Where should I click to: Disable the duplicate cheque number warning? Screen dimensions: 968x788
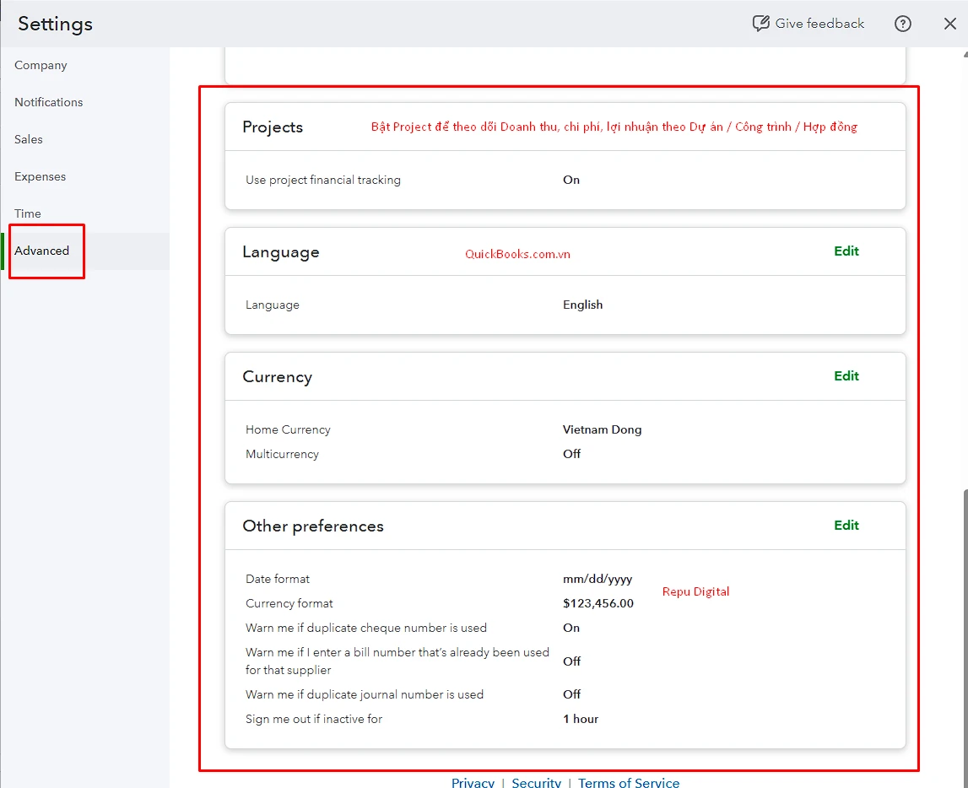click(571, 628)
